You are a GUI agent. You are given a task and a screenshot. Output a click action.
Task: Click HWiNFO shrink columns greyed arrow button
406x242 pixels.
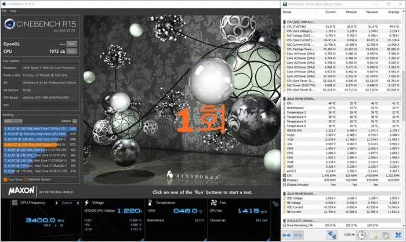298,235
